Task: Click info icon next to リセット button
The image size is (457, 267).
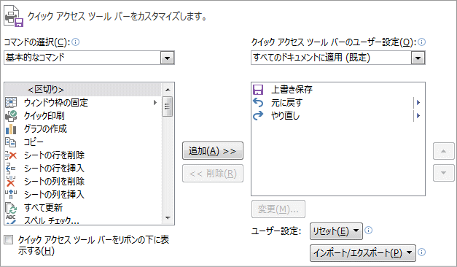Action: point(368,231)
